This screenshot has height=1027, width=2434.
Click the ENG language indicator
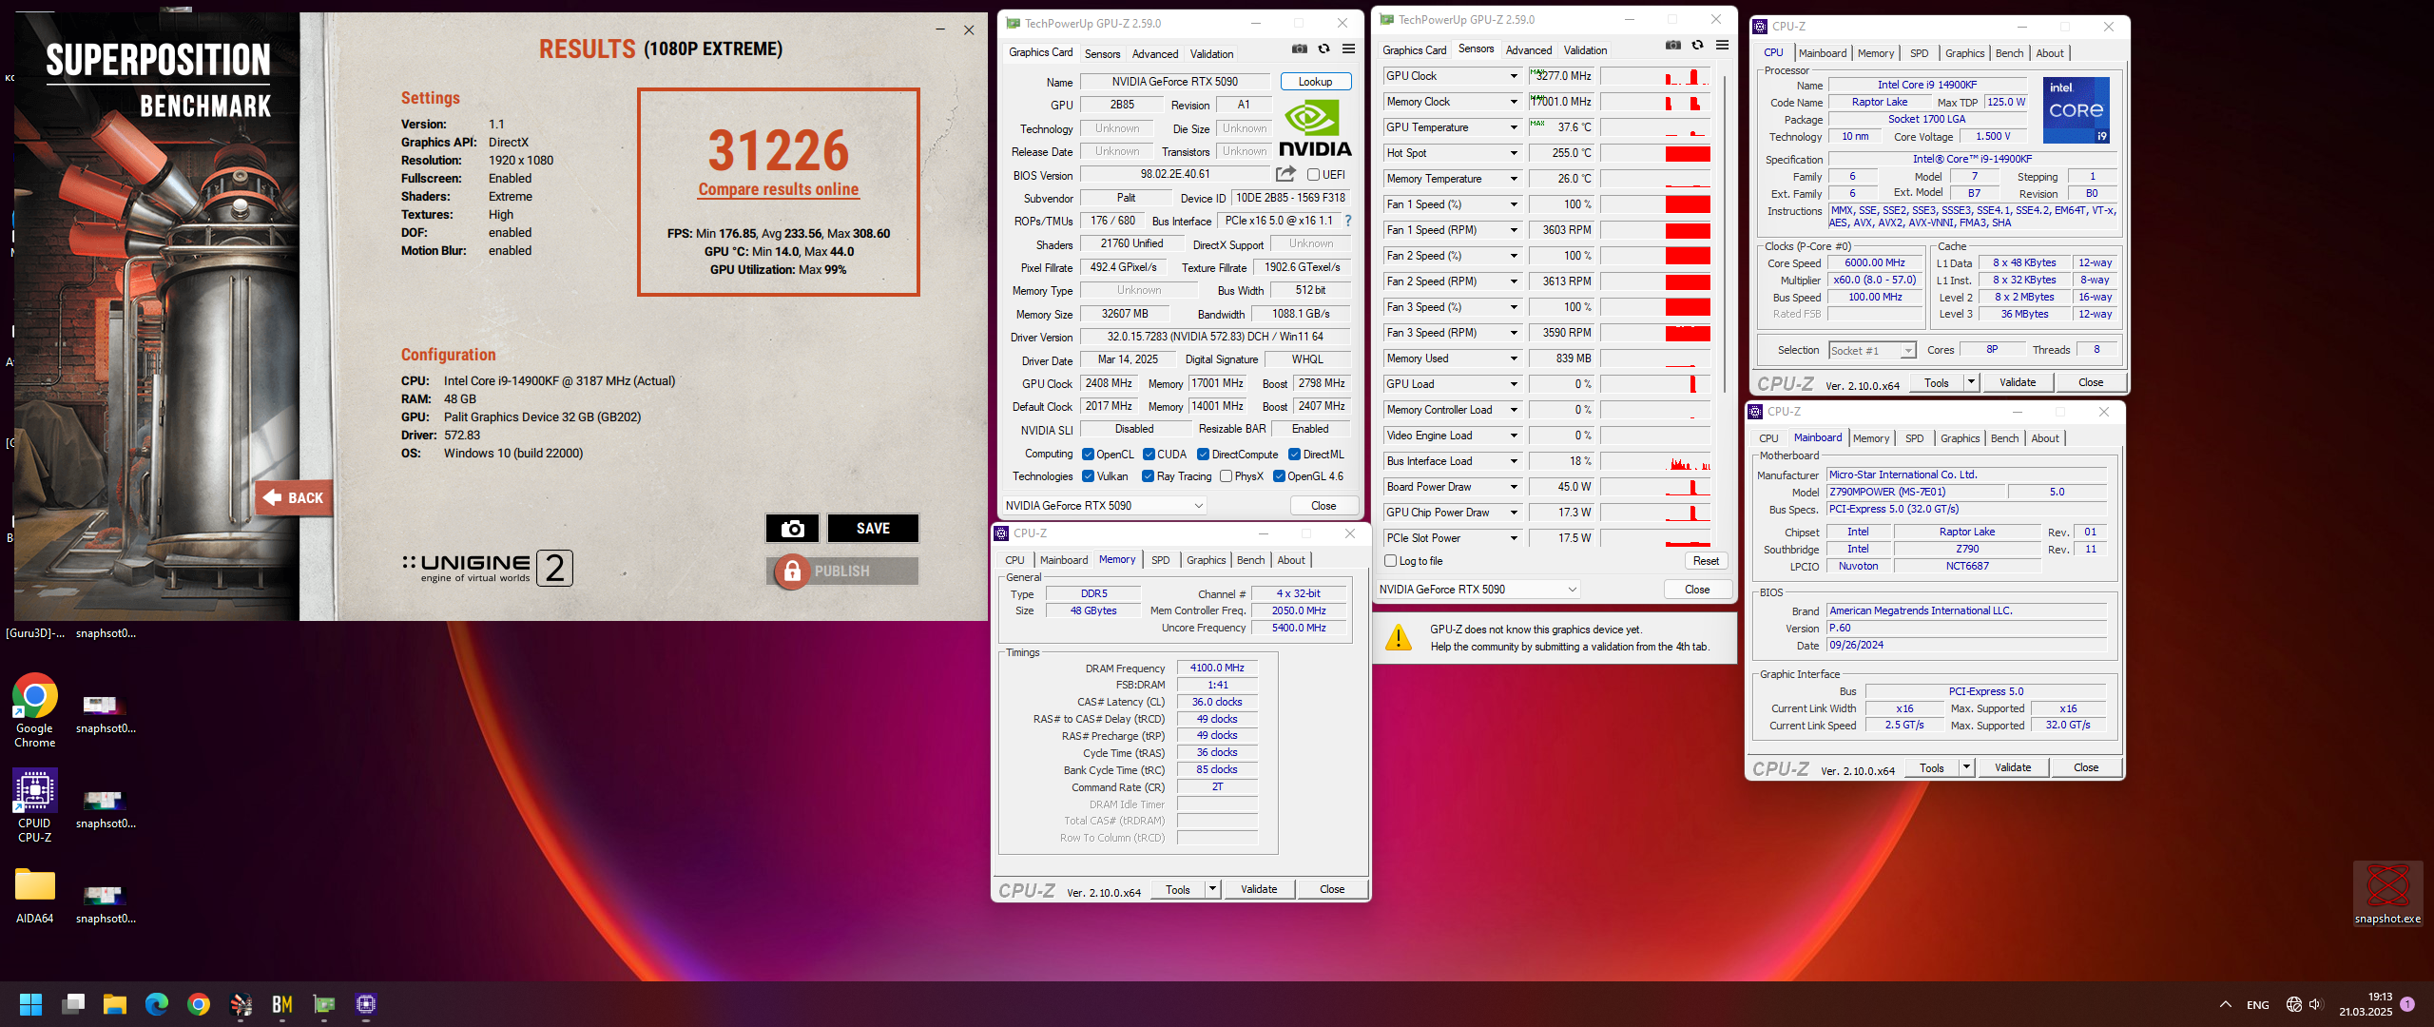tap(2257, 1005)
